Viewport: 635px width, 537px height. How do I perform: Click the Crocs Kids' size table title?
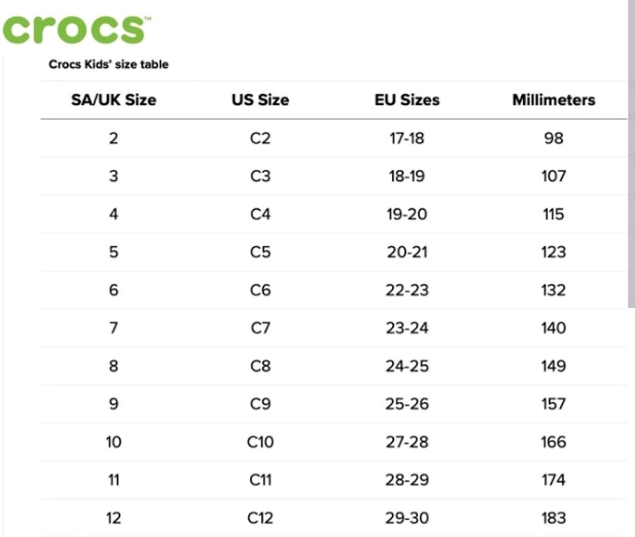109,64
